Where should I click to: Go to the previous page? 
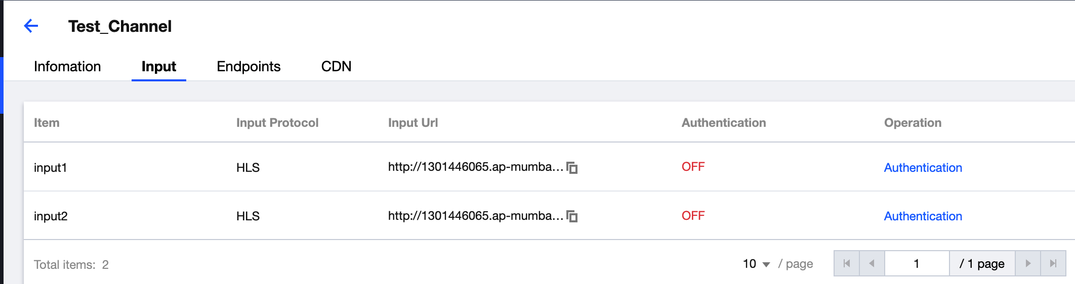(x=872, y=263)
